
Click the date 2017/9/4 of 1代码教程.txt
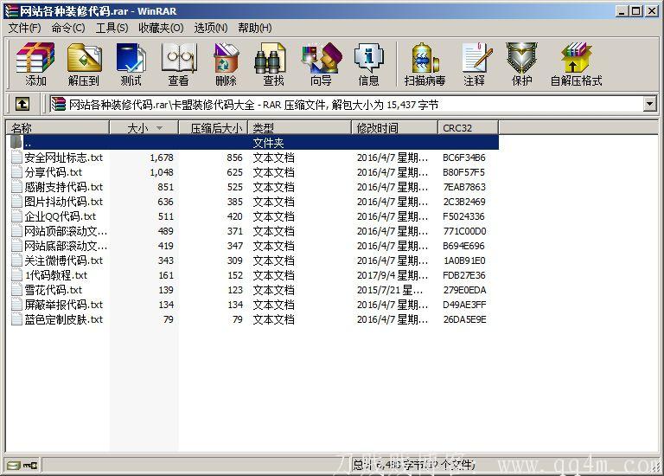pyautogui.click(x=393, y=275)
